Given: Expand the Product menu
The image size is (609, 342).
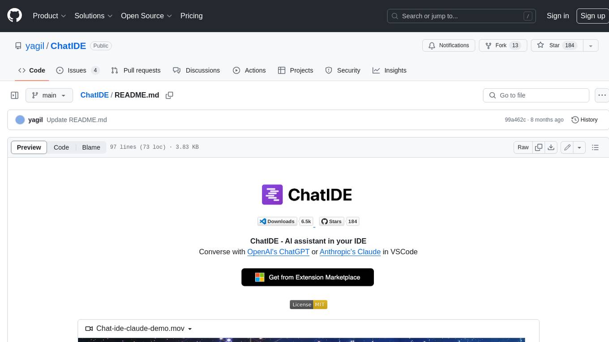Looking at the screenshot, I should tap(49, 16).
